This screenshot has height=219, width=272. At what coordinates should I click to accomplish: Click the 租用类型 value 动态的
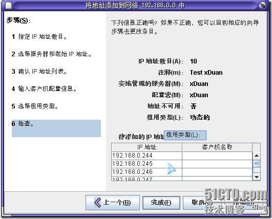tap(200, 118)
